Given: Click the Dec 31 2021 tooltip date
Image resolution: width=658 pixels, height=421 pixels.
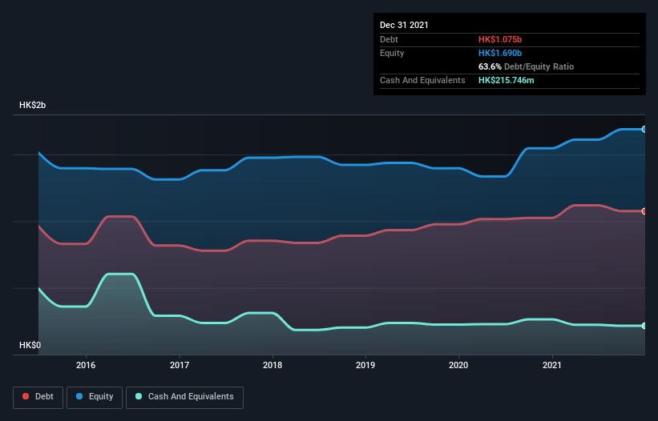Looking at the screenshot, I should pos(404,25).
